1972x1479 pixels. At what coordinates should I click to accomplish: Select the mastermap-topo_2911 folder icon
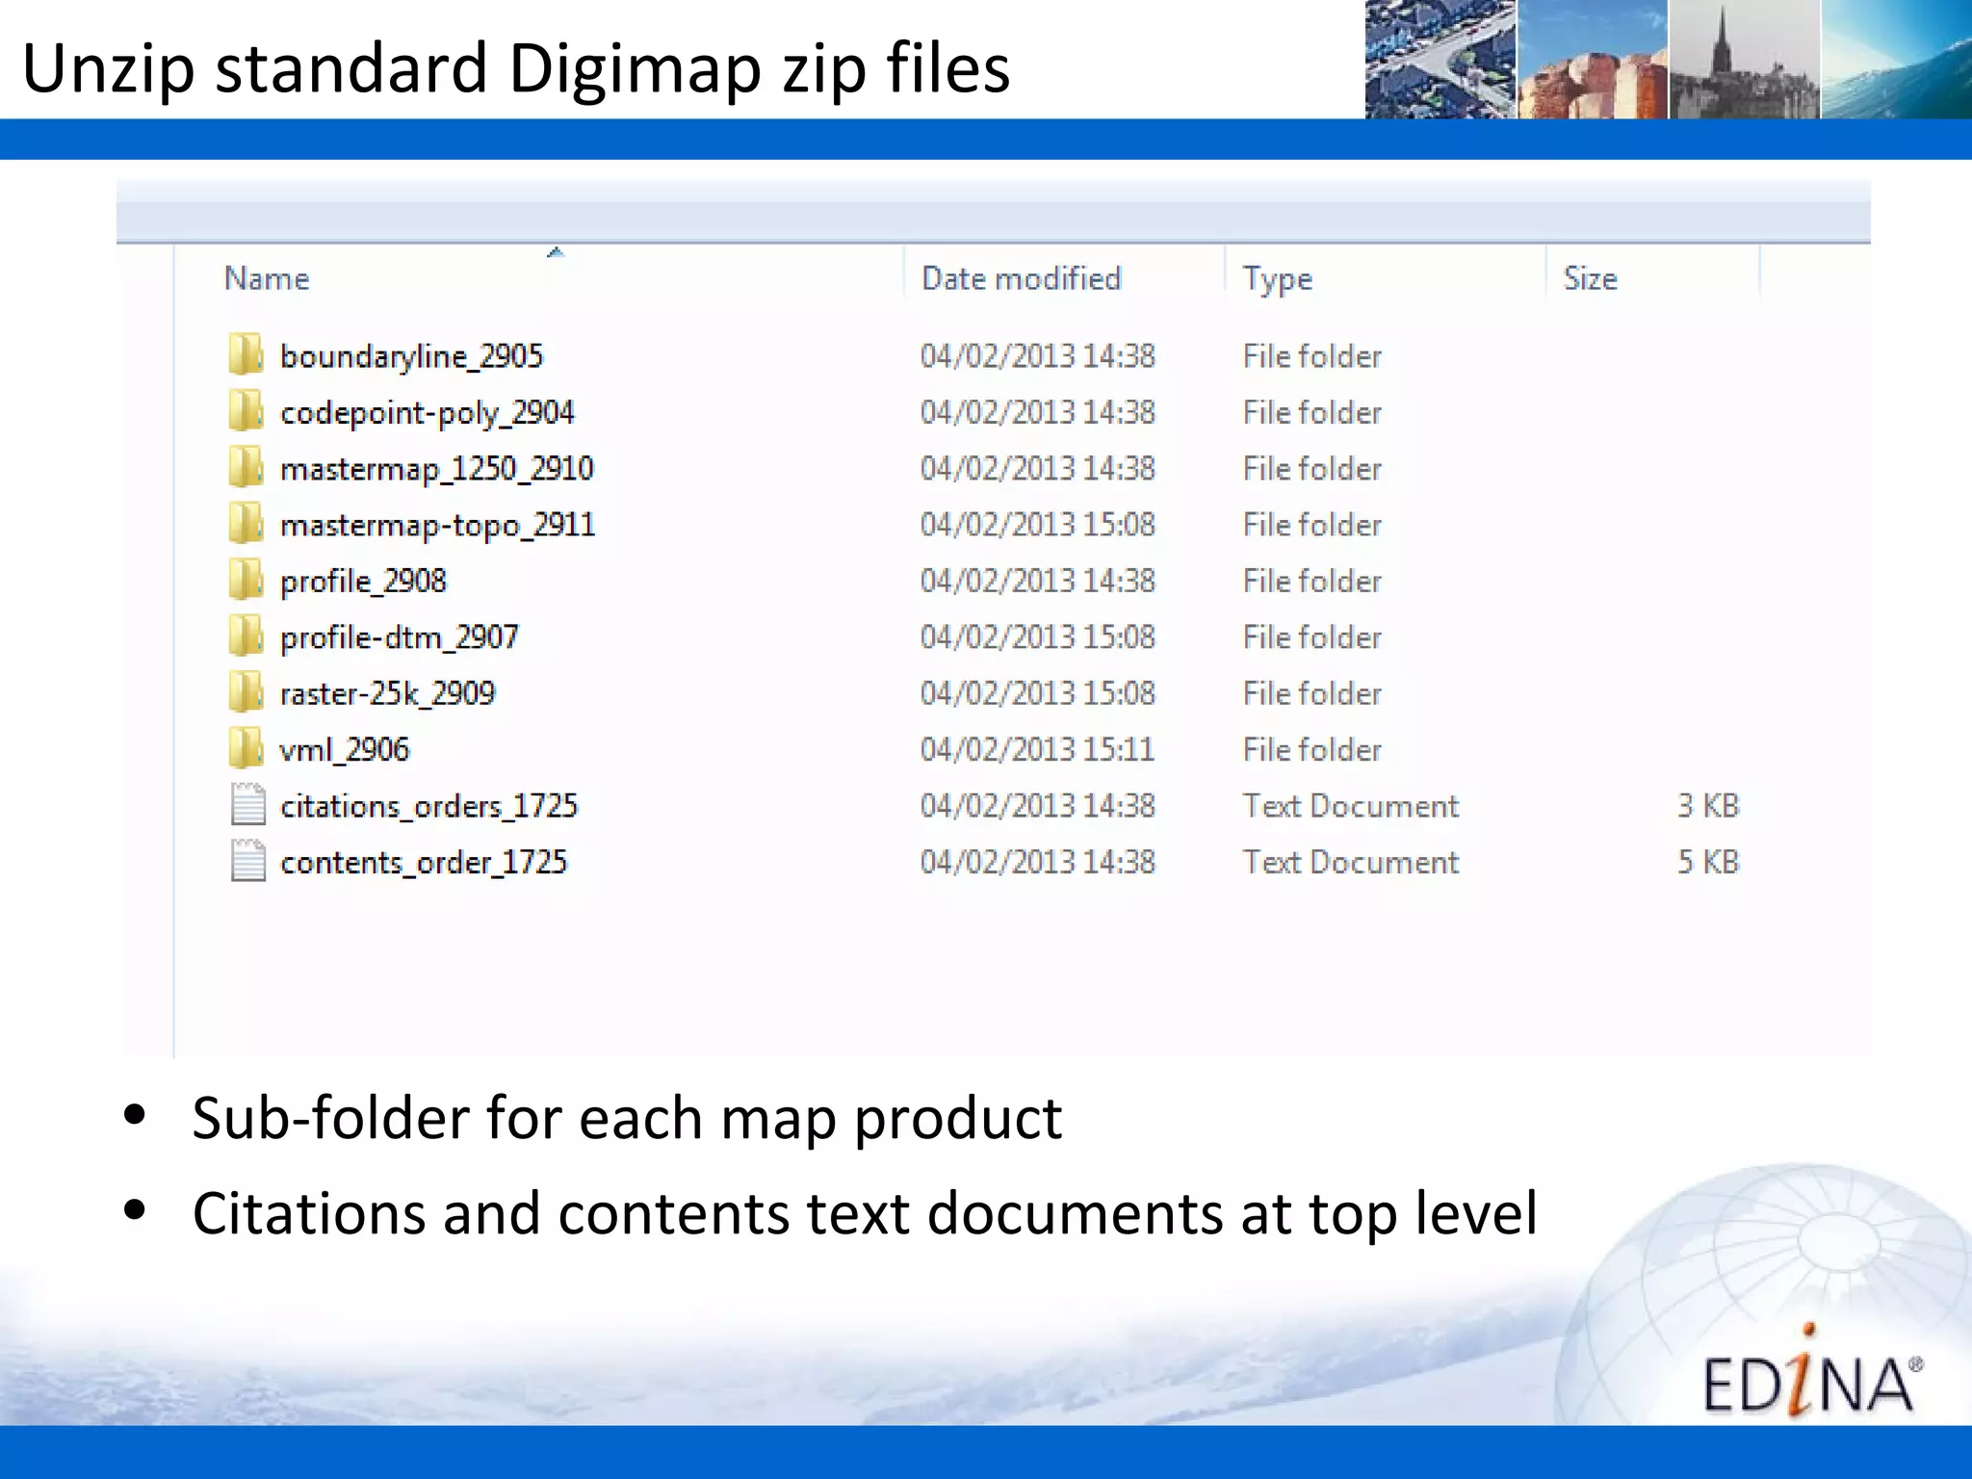click(x=246, y=524)
